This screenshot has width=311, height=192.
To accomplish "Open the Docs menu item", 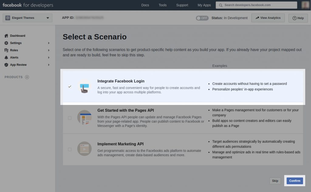I will (145, 5).
